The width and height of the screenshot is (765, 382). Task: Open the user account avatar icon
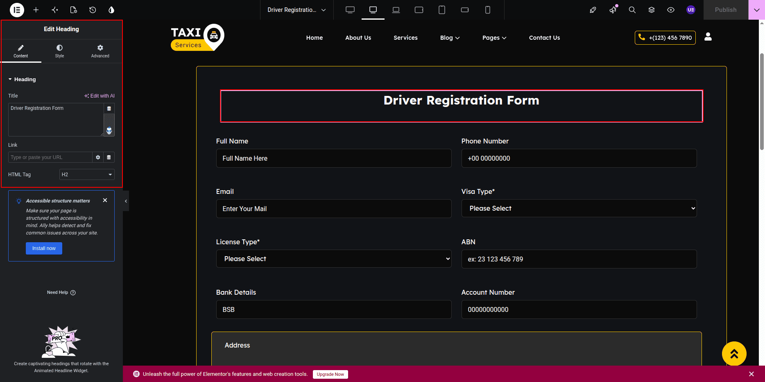pos(691,10)
